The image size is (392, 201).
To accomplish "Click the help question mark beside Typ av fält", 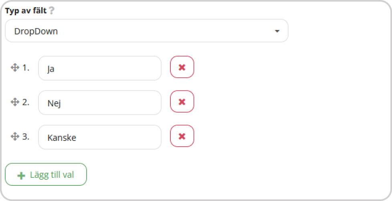I will click(x=51, y=10).
